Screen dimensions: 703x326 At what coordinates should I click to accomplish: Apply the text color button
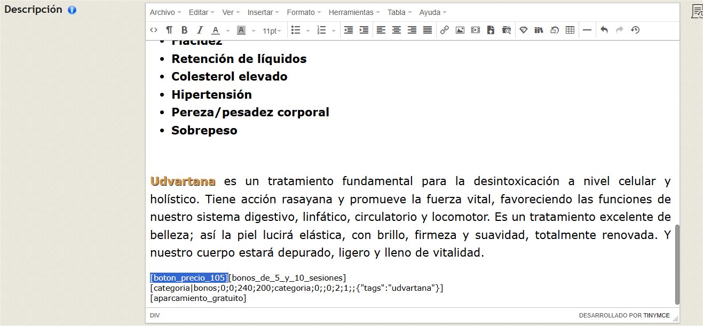[216, 30]
